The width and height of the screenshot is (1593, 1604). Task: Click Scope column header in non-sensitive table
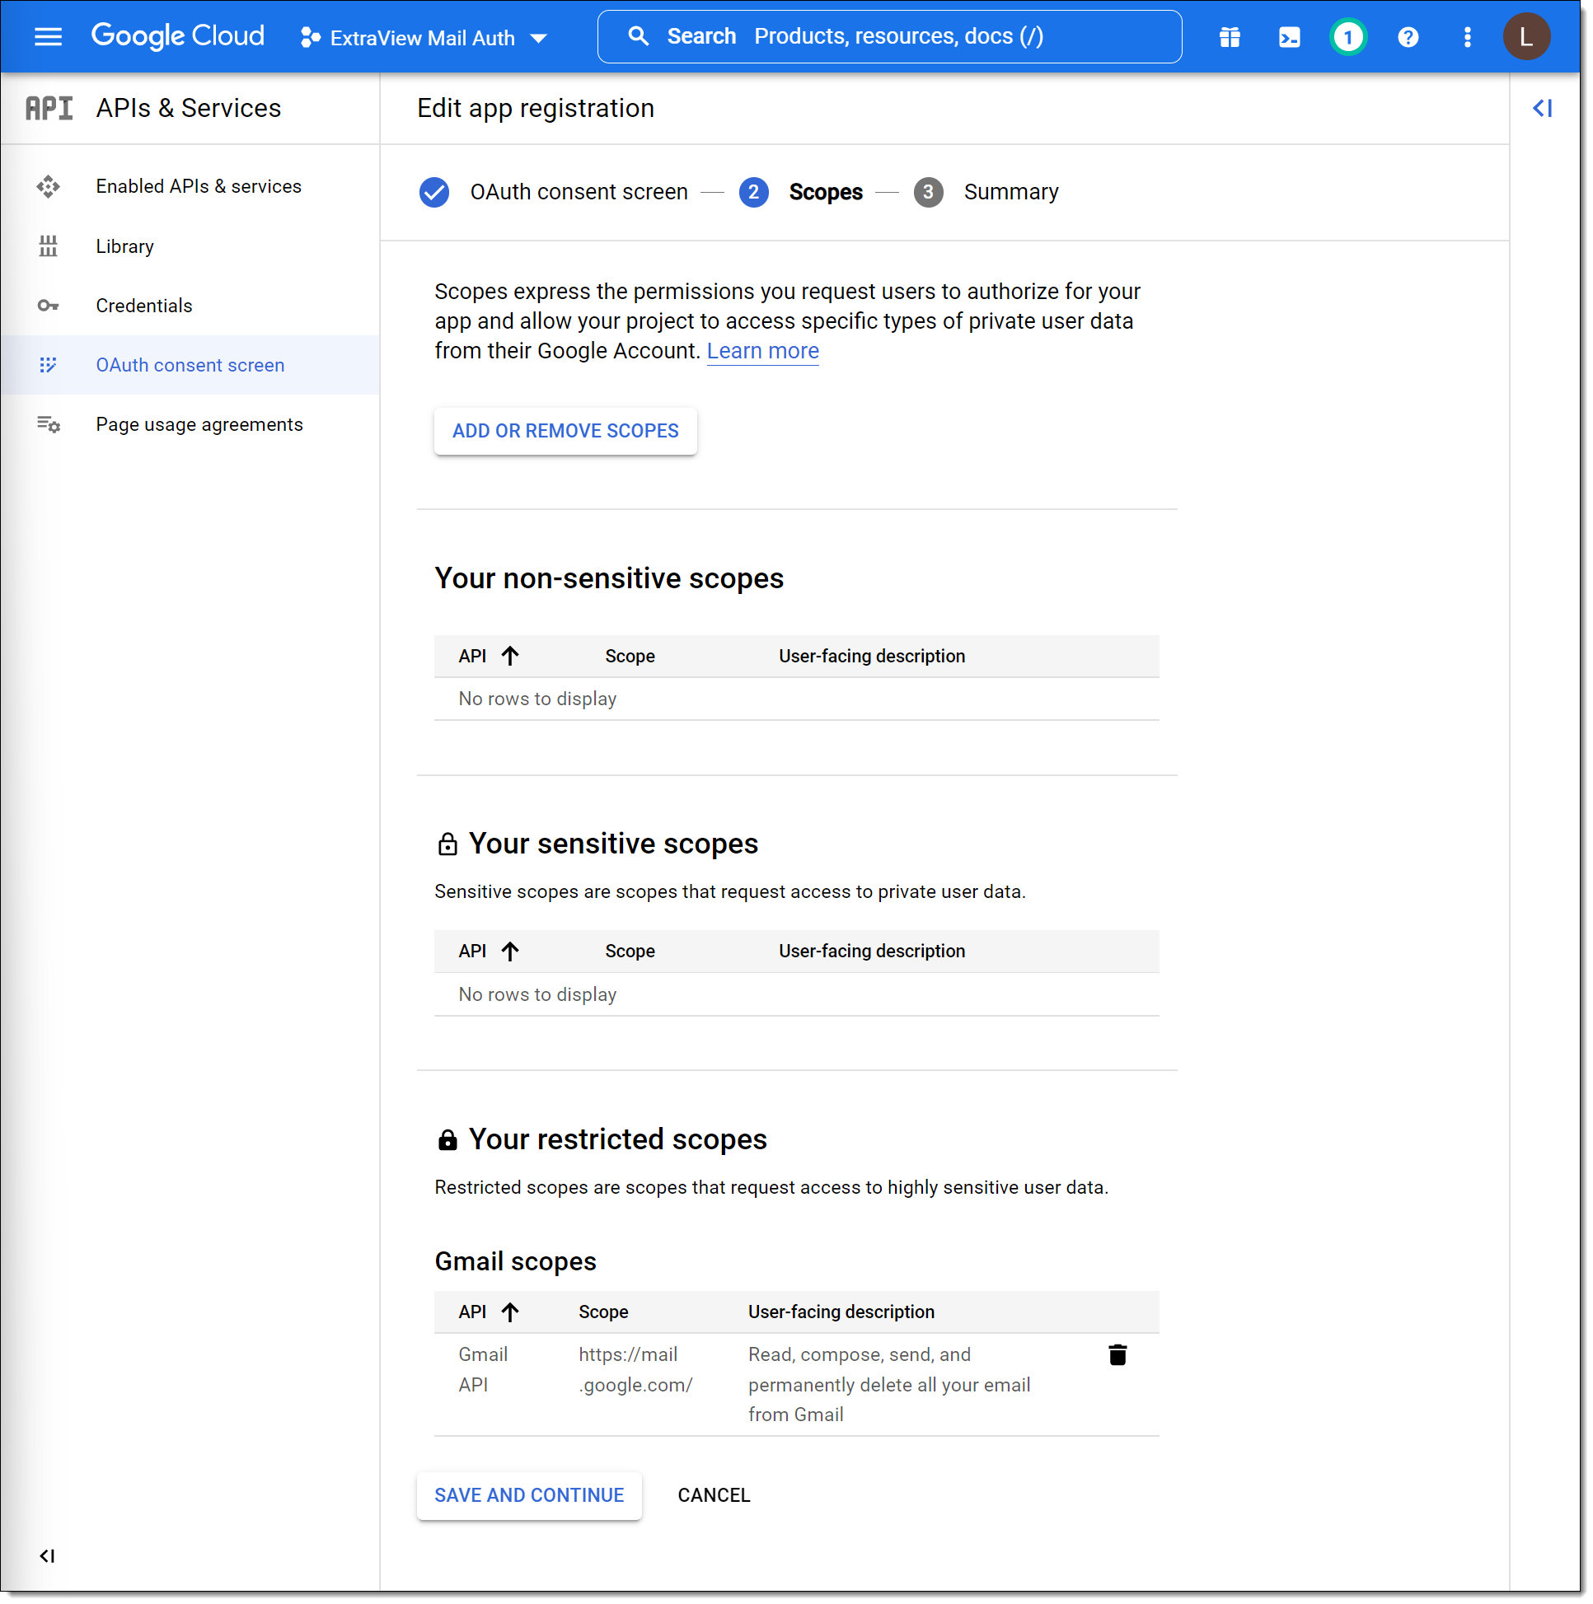[630, 656]
